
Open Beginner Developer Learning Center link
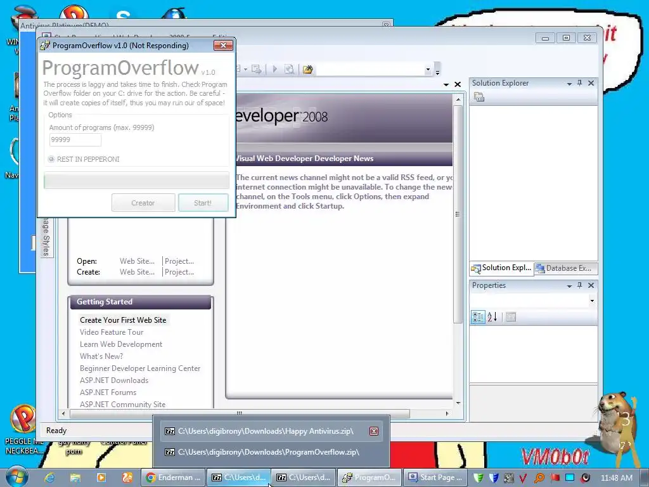[x=140, y=368]
